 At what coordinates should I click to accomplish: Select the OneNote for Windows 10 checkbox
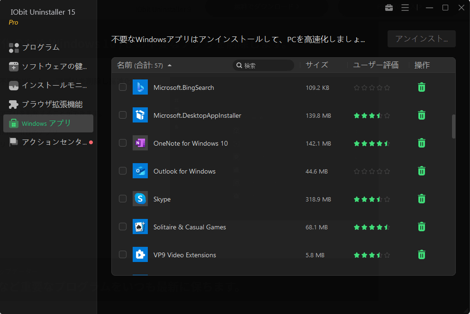coord(123,143)
